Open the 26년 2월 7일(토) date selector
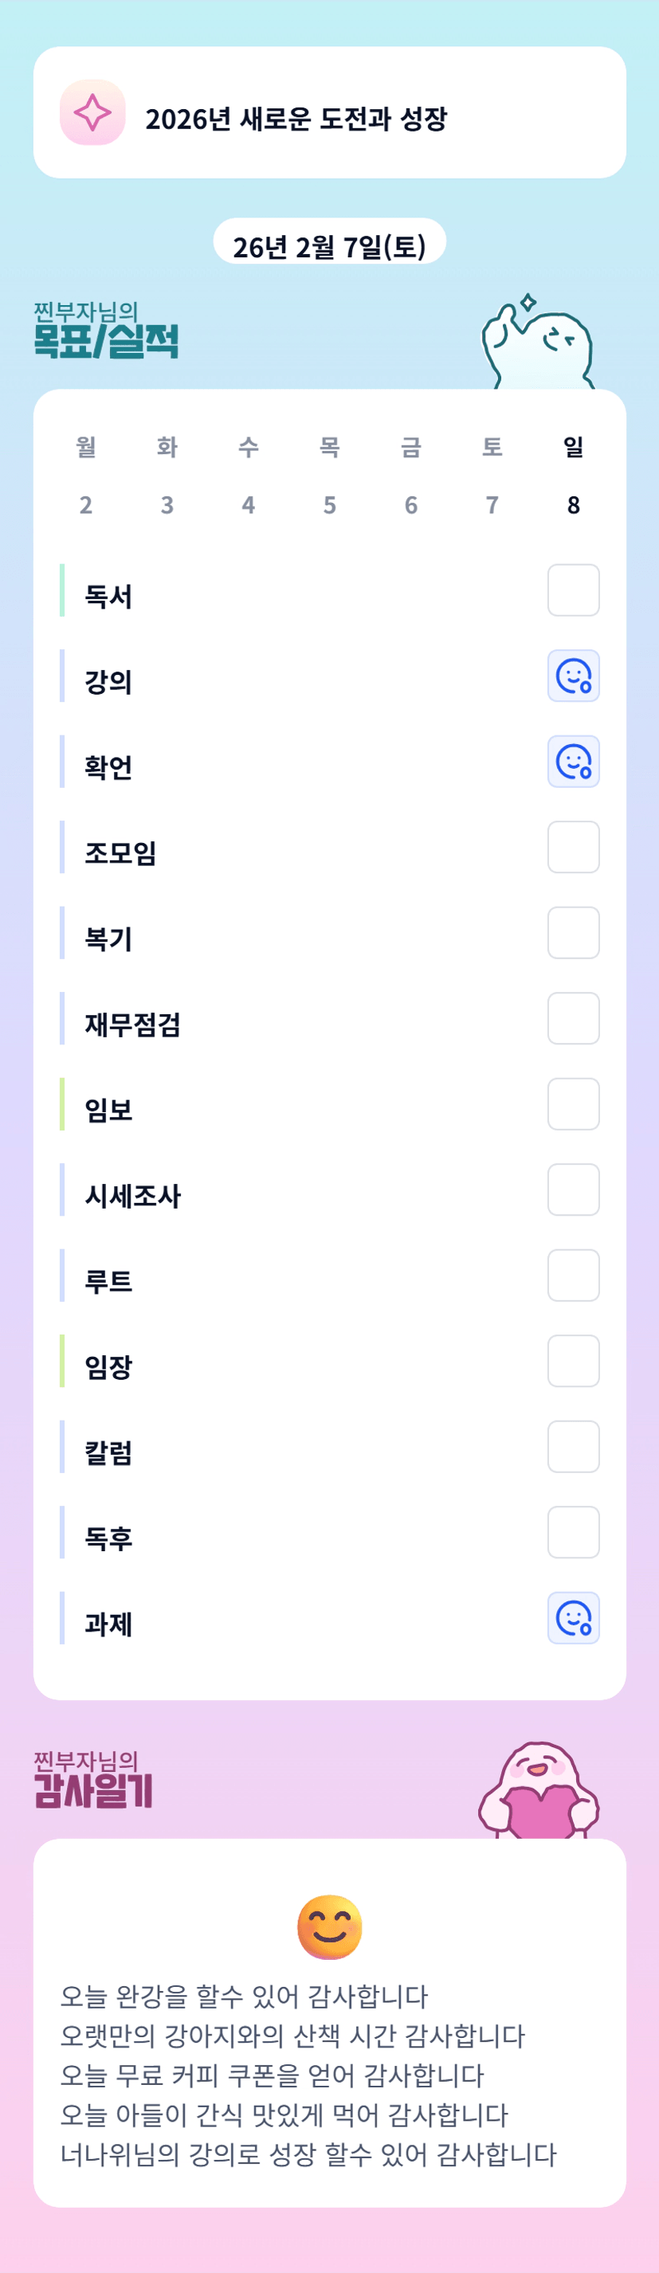Screen dimensions: 659x2273 330,246
